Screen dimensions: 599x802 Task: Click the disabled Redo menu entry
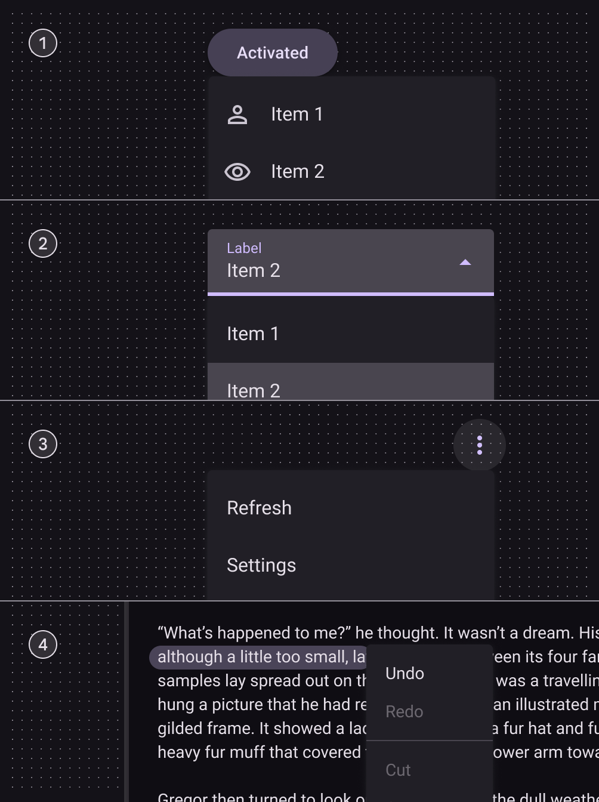tap(405, 711)
